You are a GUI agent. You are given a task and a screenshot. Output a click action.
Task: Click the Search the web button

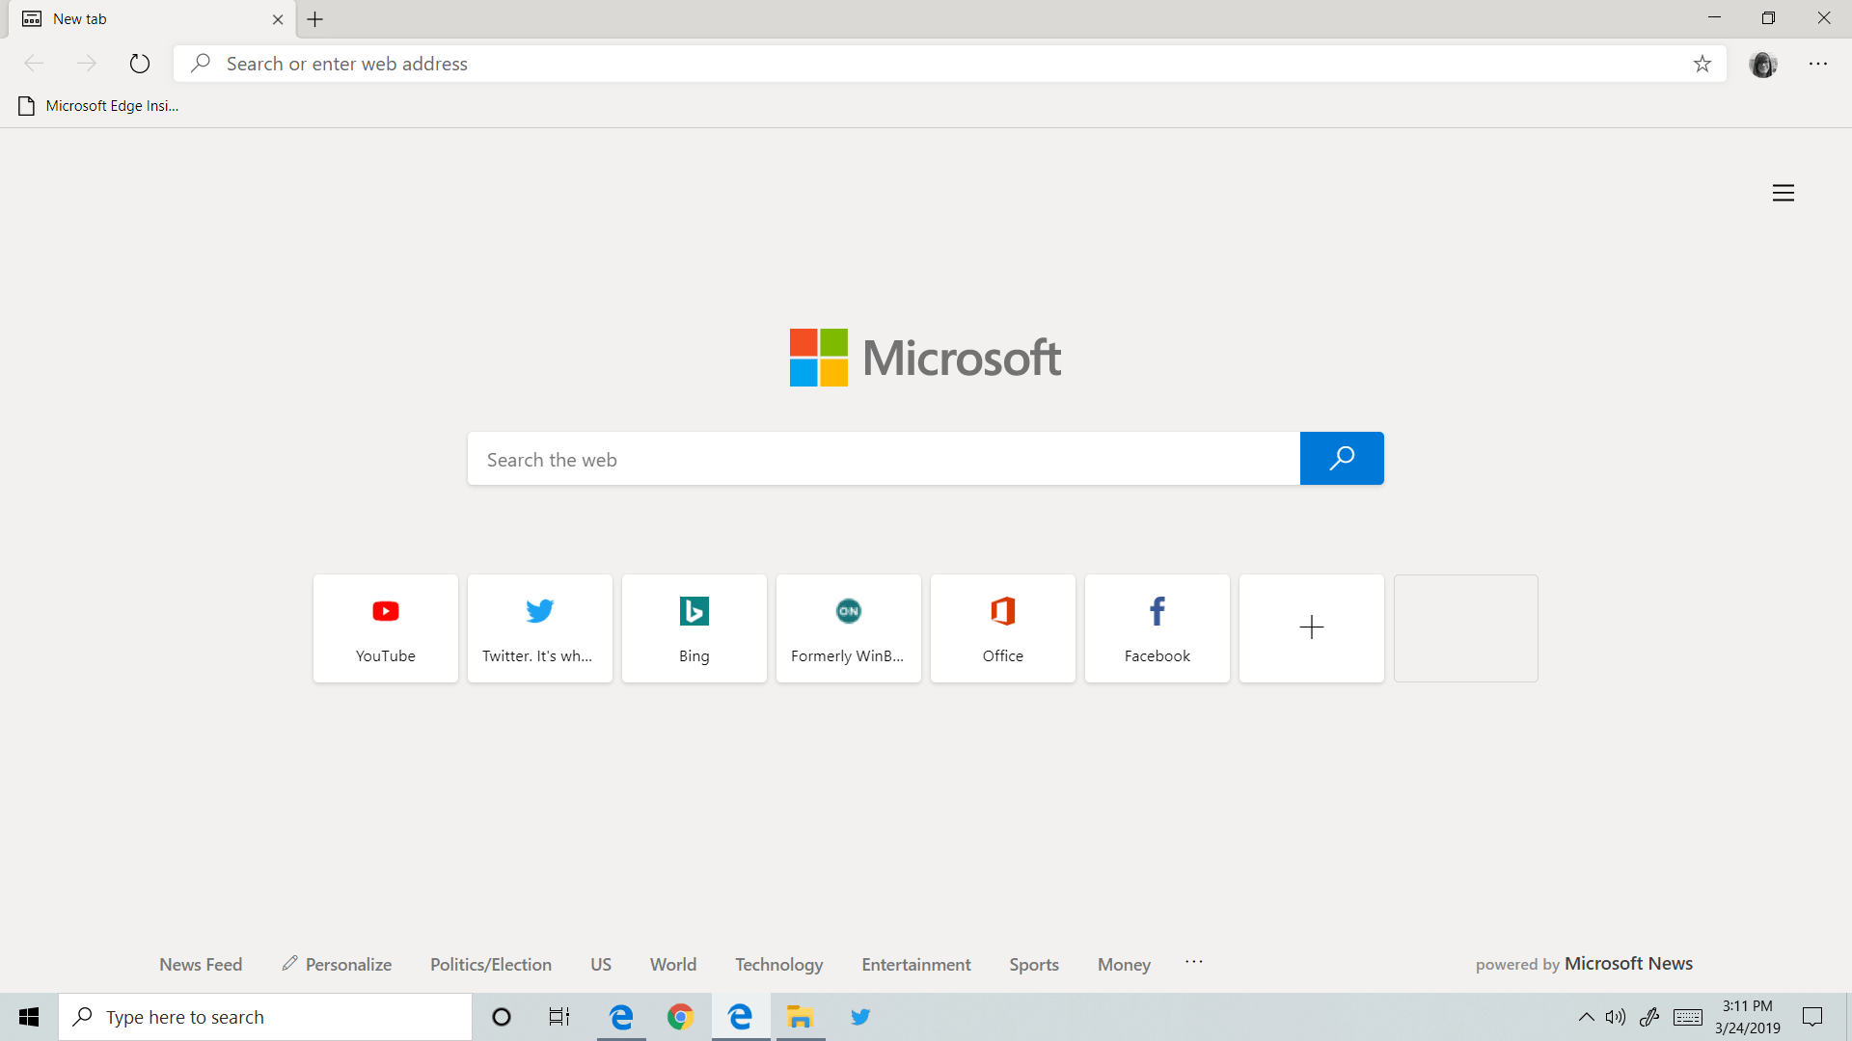1341,459
